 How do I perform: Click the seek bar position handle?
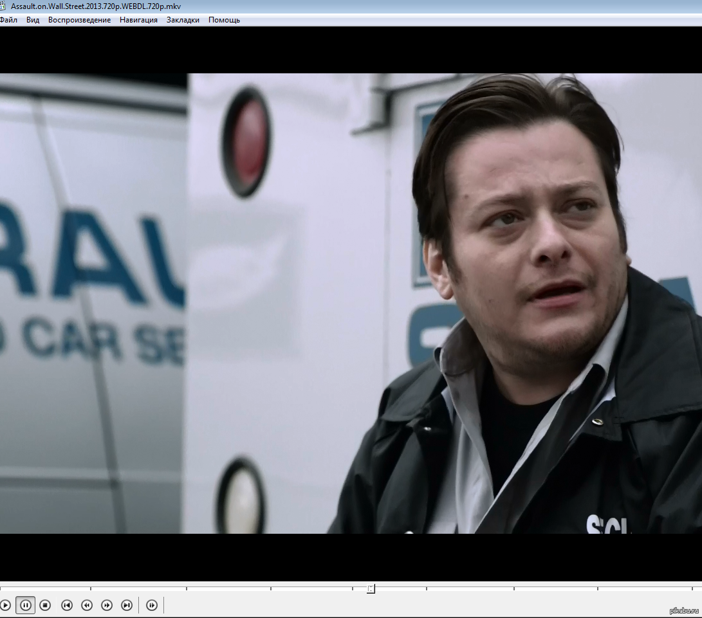point(371,588)
